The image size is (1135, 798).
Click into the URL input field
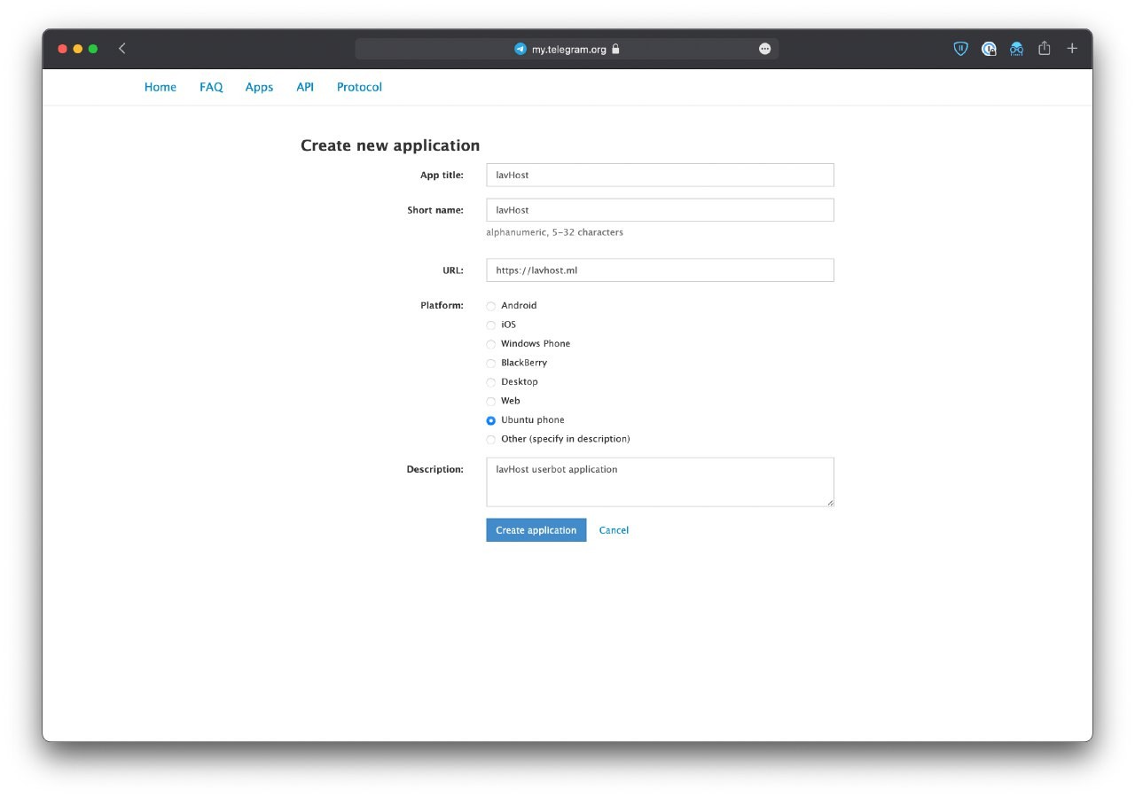(x=660, y=270)
